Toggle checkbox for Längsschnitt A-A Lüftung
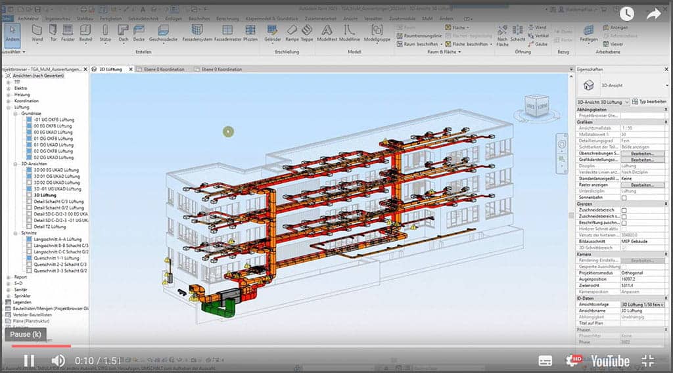This screenshot has width=673, height=373. click(29, 239)
